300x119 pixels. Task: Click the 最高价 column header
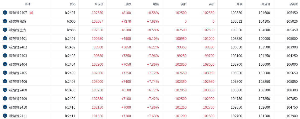[293, 4]
